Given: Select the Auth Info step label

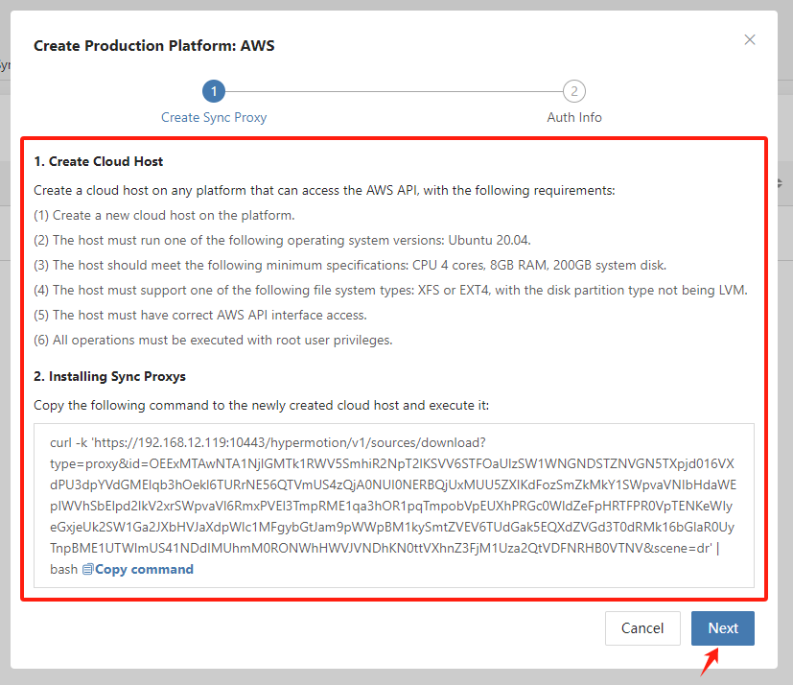Looking at the screenshot, I should (x=574, y=117).
